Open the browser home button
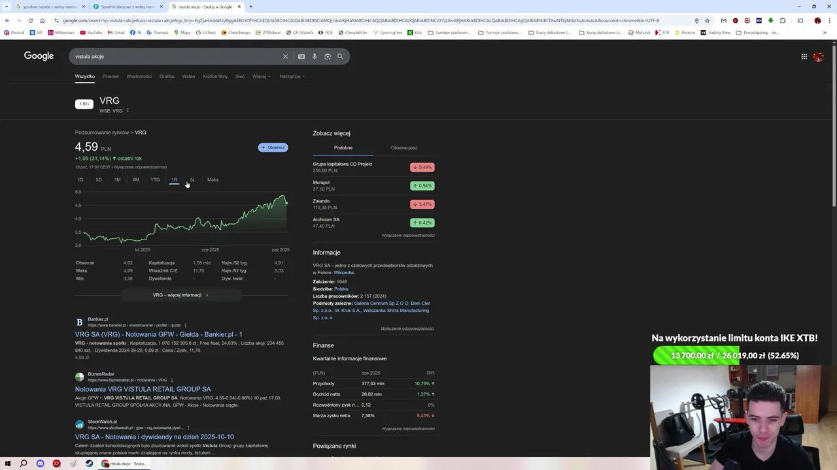 click(43, 20)
